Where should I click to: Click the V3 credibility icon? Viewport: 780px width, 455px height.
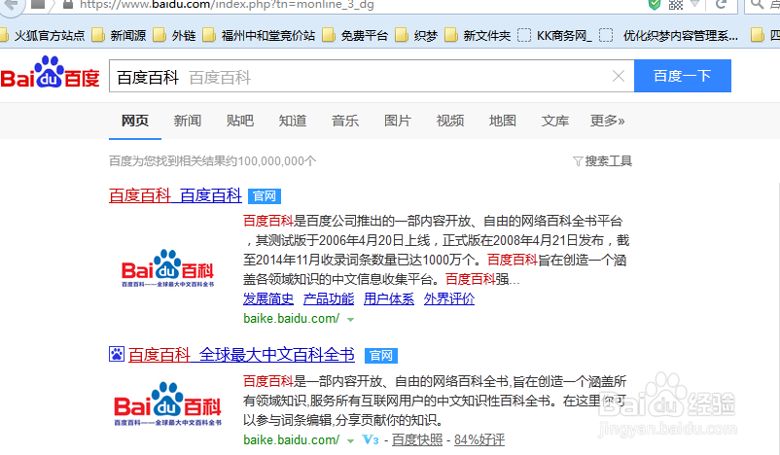click(371, 439)
